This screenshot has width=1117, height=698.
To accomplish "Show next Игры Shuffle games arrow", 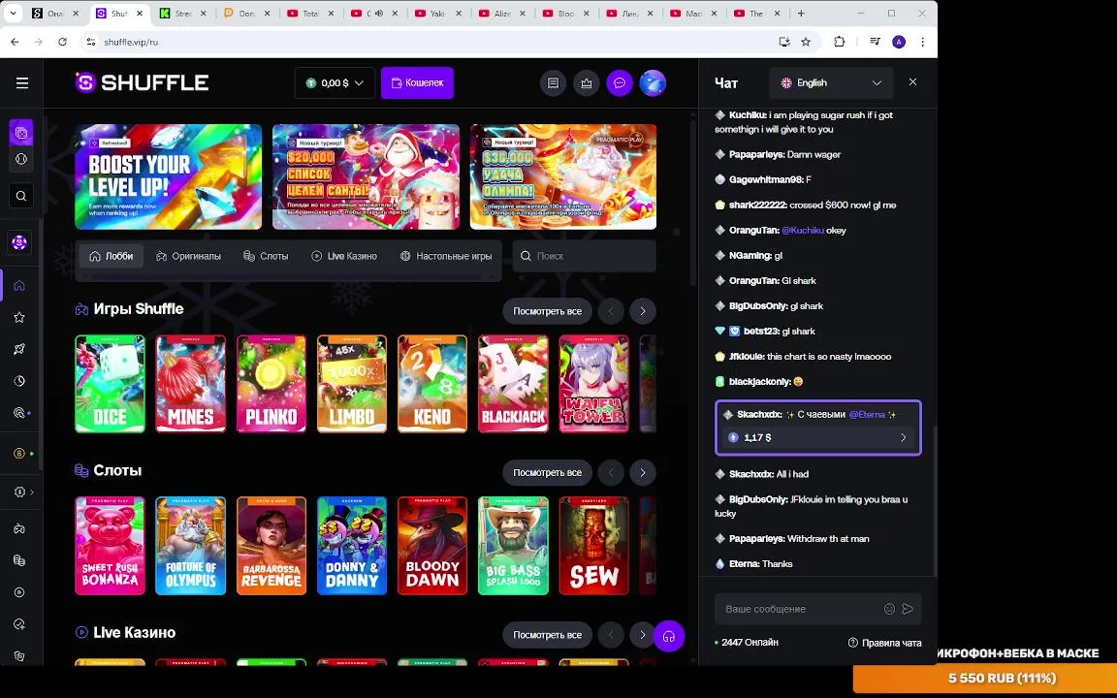I will tap(643, 311).
